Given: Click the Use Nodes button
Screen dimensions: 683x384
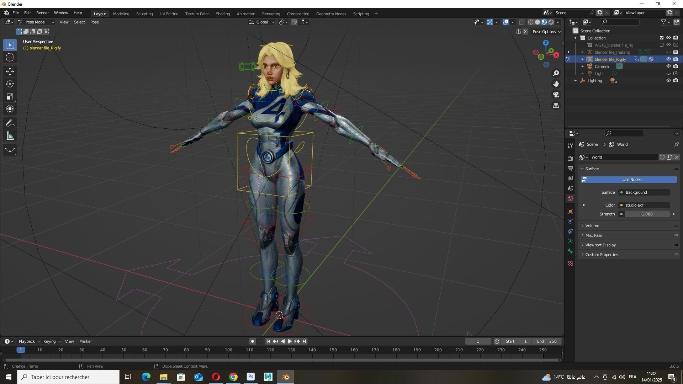Looking at the screenshot, I should [x=629, y=180].
